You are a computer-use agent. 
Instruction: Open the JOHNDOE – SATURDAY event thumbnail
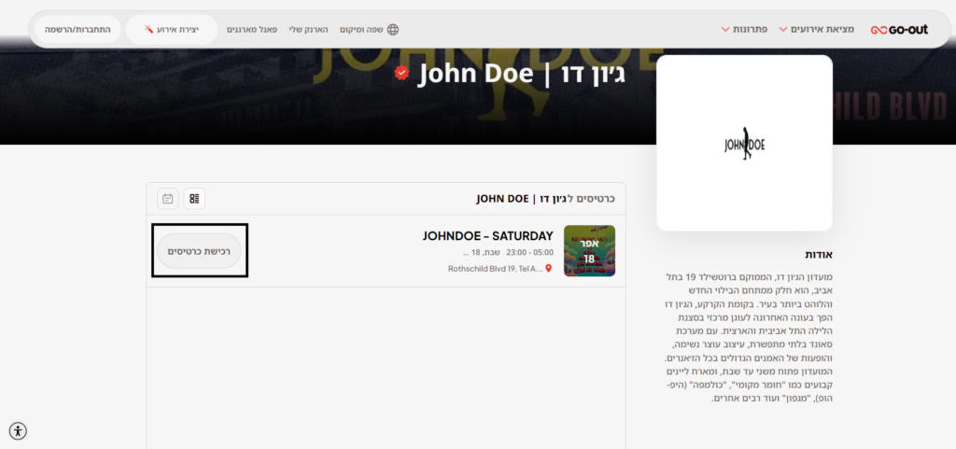click(590, 251)
